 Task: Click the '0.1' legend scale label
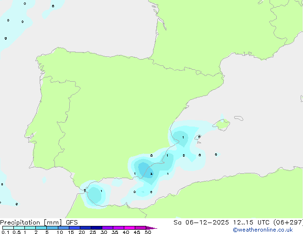(x=5, y=232)
